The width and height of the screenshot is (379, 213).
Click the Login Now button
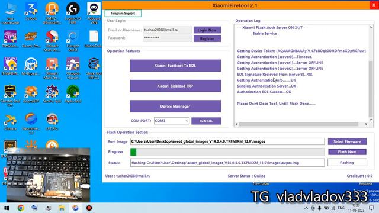tap(207, 30)
